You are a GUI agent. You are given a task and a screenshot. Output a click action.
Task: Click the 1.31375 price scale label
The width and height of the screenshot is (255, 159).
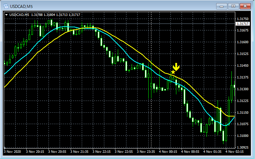pos(243,77)
